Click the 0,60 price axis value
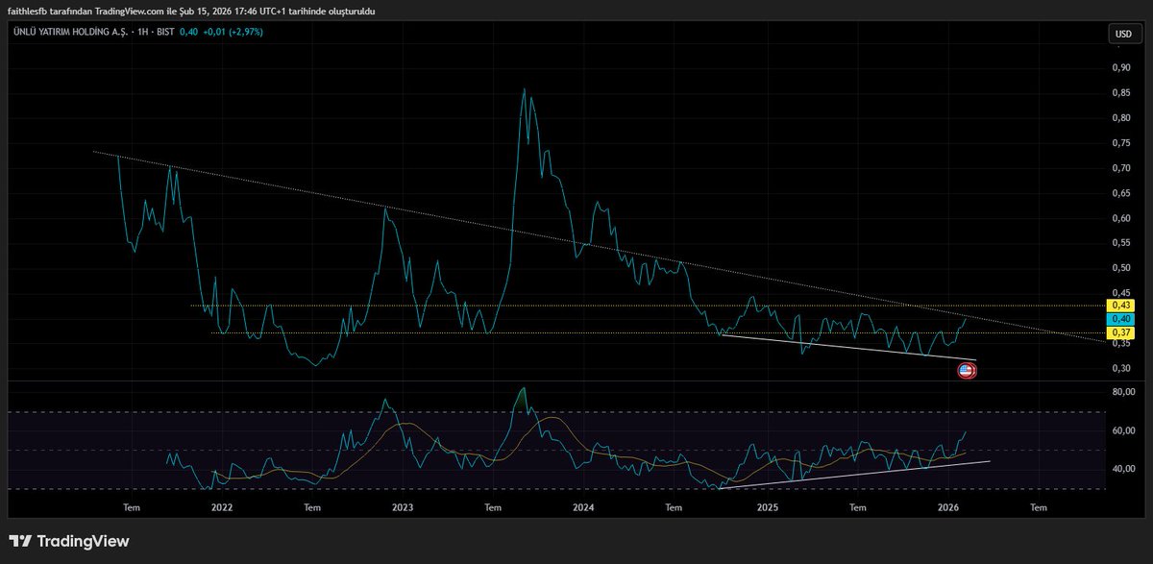This screenshot has width=1153, height=564. tap(1120, 218)
